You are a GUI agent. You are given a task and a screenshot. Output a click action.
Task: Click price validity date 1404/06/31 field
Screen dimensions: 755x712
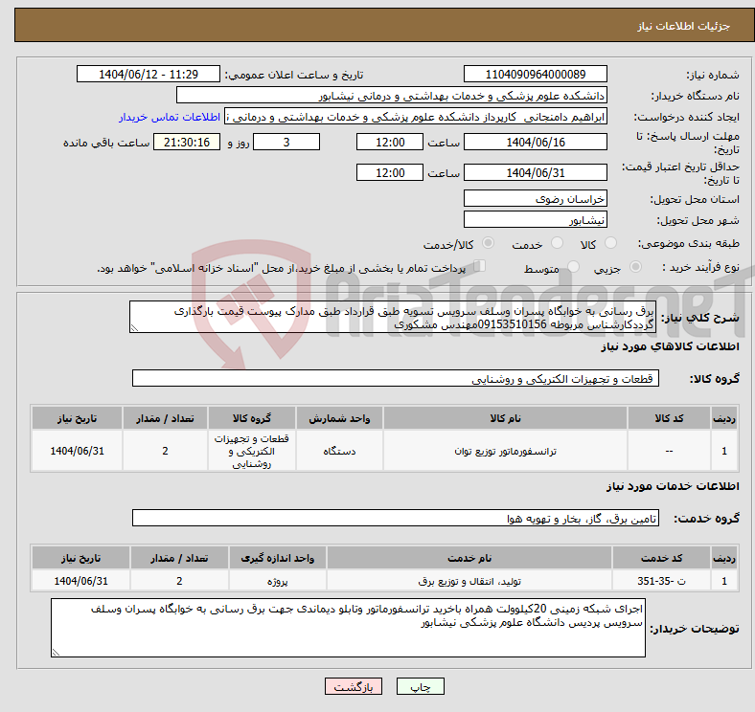click(535, 172)
